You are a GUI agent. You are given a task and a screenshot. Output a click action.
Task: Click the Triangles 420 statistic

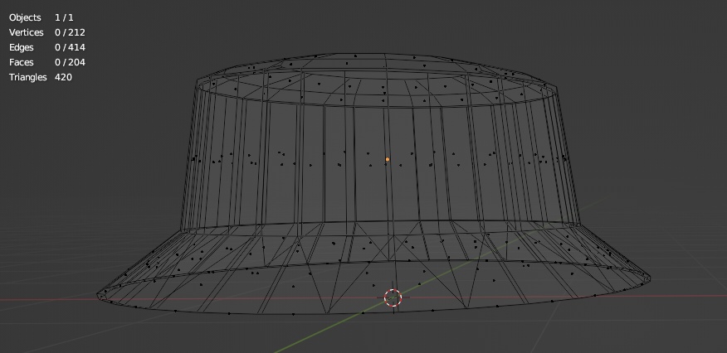click(41, 77)
